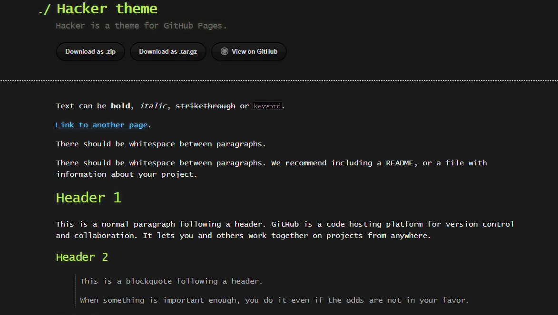Screen dimensions: 558x315
Task: Click the paragraph describing GitHub as a code hosting platform
Action: coord(284,229)
